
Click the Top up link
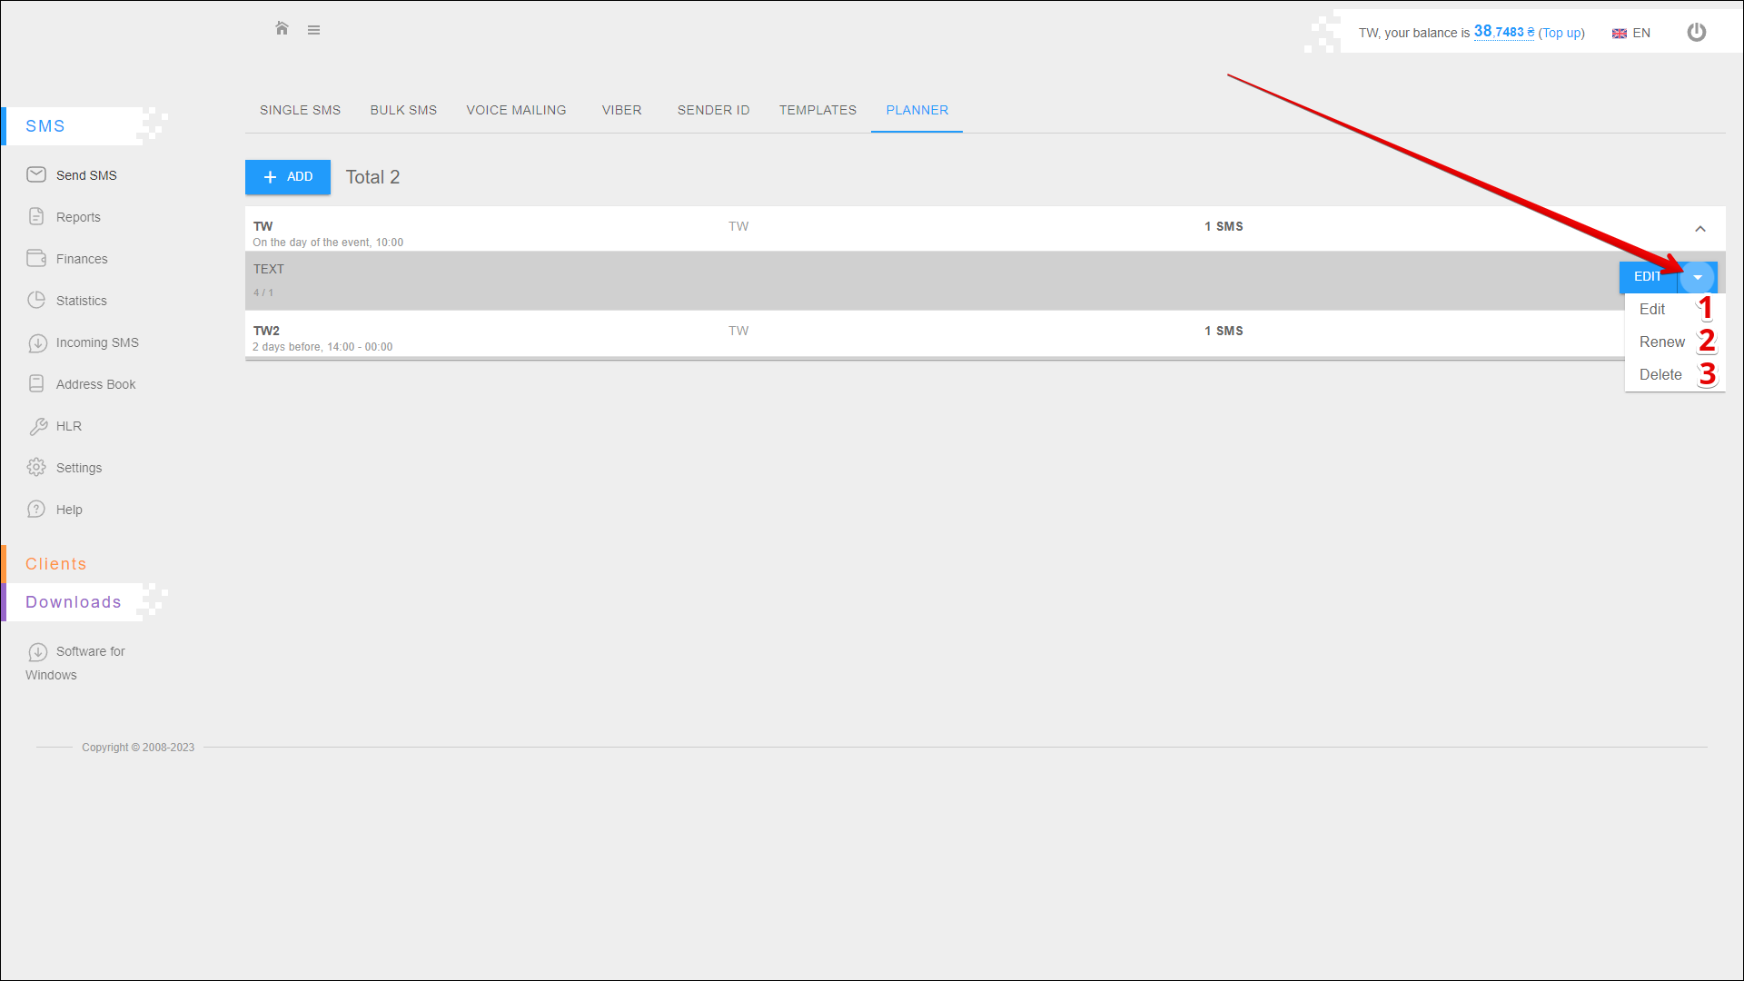1561,33
